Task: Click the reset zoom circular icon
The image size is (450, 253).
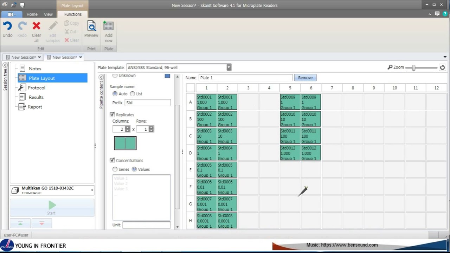Action: point(442,67)
